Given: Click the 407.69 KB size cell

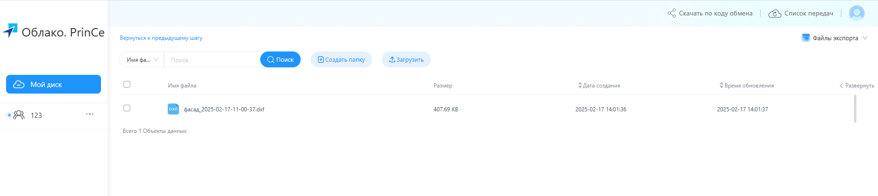Looking at the screenshot, I should click(446, 109).
